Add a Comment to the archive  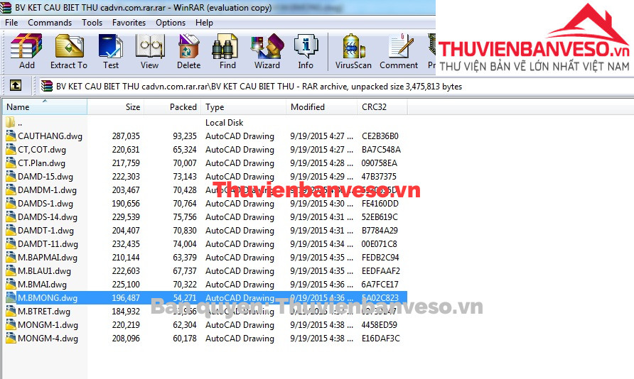pos(399,52)
